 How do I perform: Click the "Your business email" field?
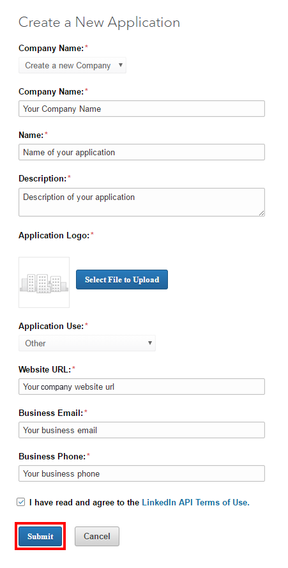click(142, 430)
